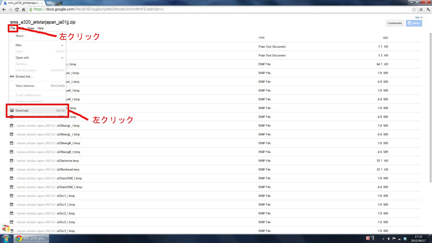Viewport: 432px width, 243px height.
Task: Click the blue Share button
Action: click(x=414, y=23)
